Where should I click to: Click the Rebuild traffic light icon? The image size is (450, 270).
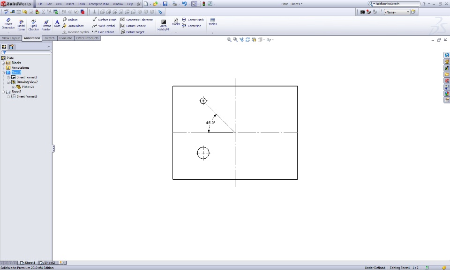click(x=204, y=4)
